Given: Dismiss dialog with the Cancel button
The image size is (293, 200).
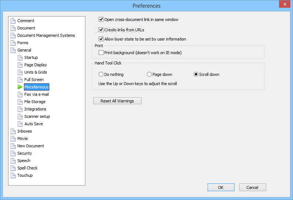Looking at the screenshot, I should (253, 187).
